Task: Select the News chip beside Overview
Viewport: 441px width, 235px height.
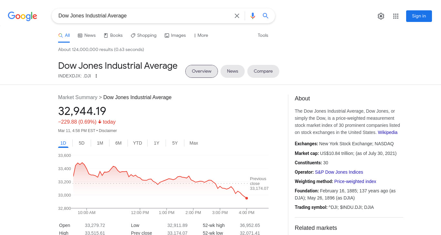Action: tap(232, 71)
